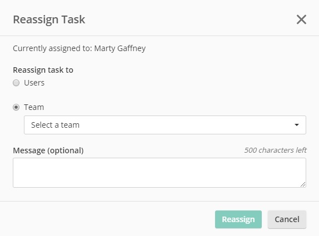
Task: Click the textarea resize grip corner
Action: (303, 184)
